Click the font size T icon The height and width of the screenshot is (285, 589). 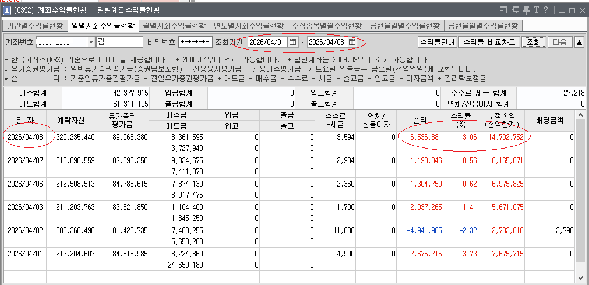pyautogui.click(x=537, y=10)
